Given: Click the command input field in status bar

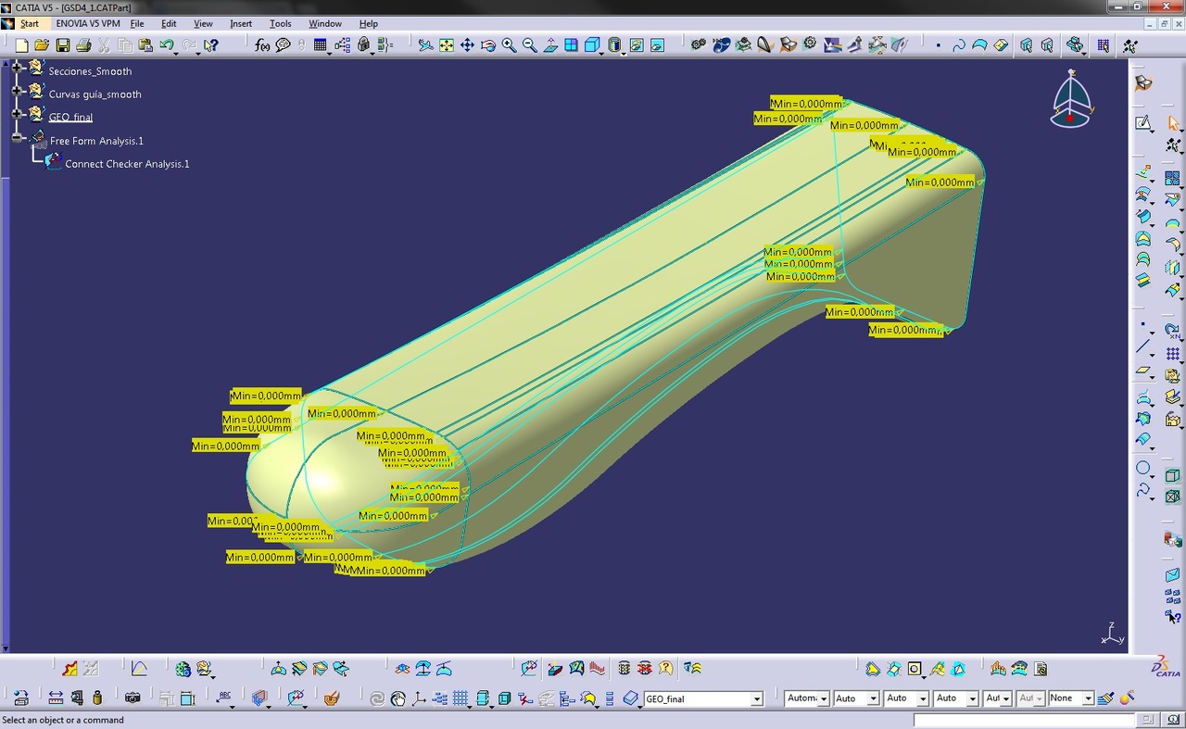Looking at the screenshot, I should [1024, 720].
